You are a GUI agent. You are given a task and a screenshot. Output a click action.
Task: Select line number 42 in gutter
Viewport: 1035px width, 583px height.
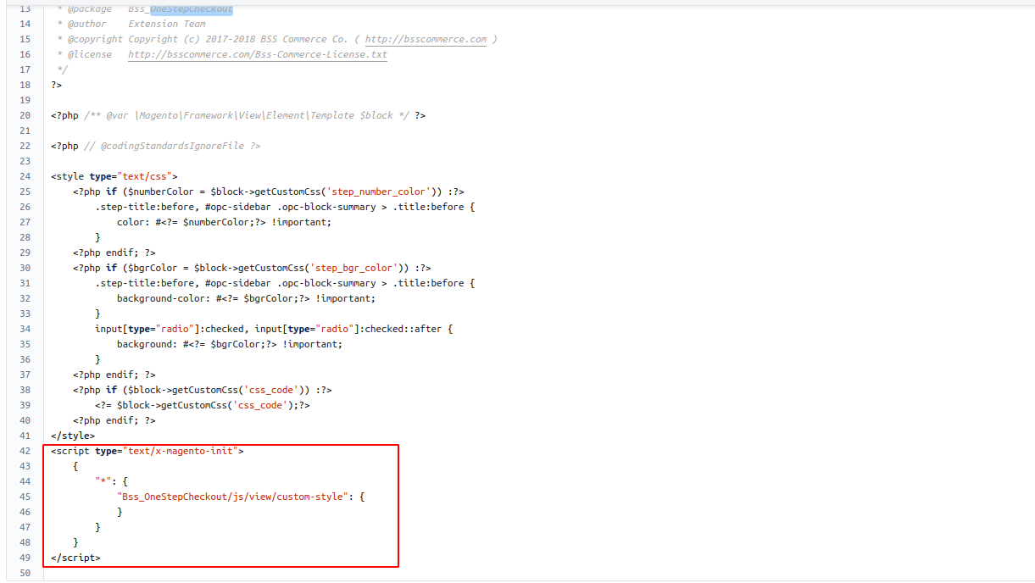pos(24,451)
